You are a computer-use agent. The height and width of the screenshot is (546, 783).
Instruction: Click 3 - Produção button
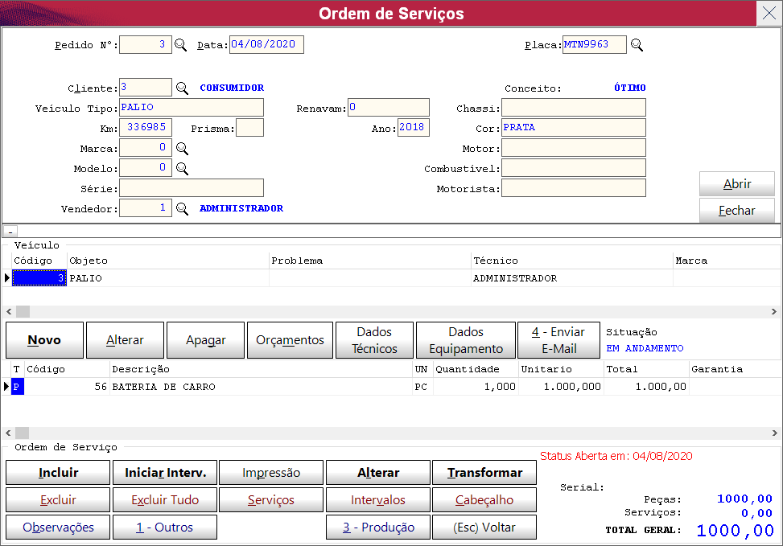pyautogui.click(x=378, y=527)
